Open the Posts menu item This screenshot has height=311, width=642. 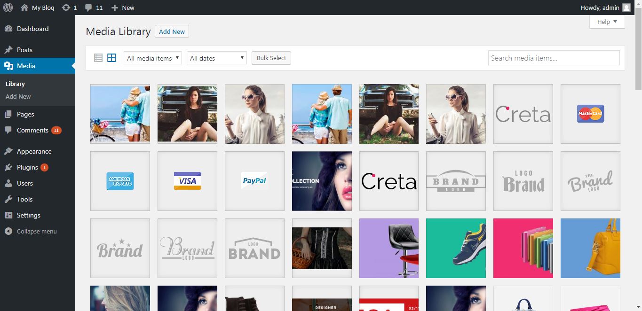(38, 50)
